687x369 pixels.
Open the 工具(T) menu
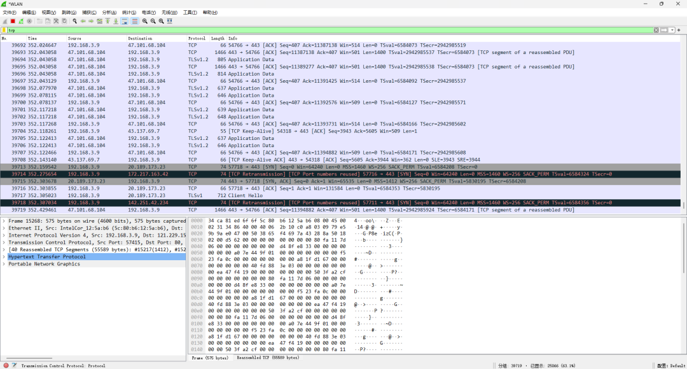(190, 12)
